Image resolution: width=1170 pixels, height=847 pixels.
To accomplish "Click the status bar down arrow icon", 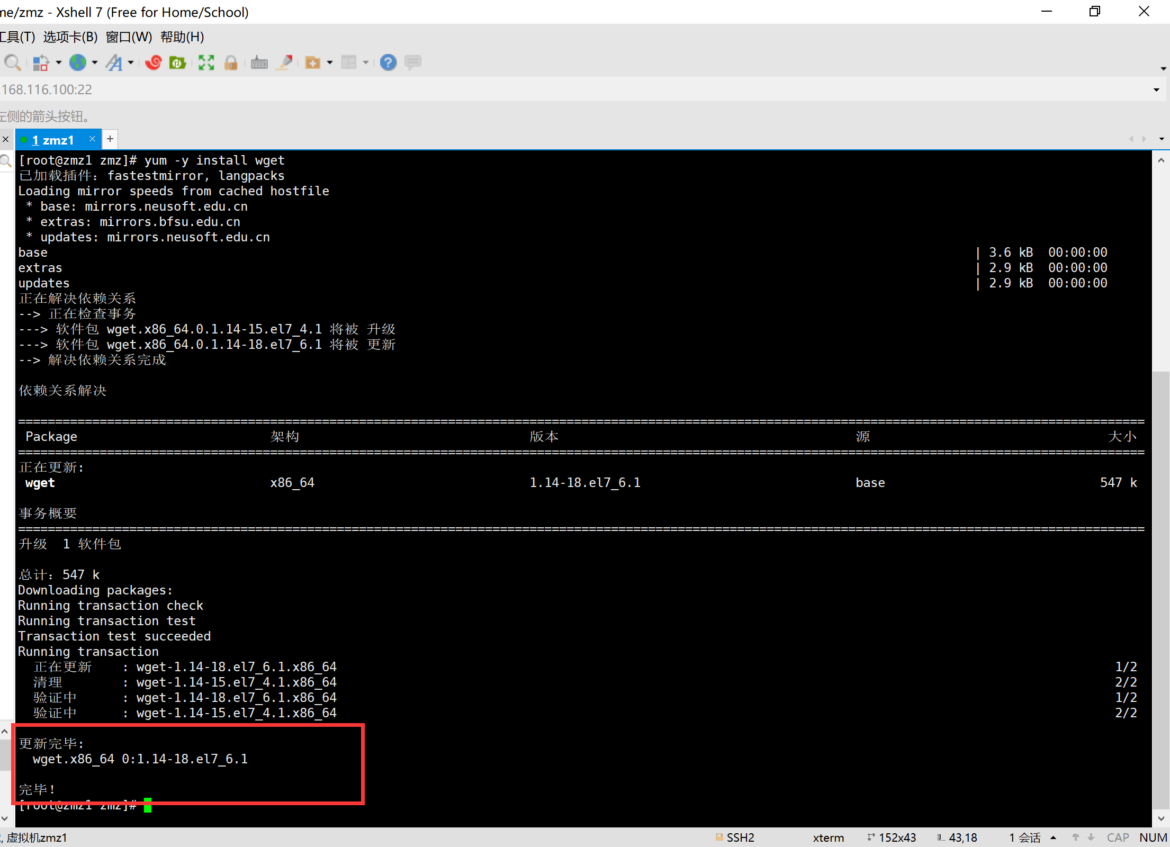I will point(1091,837).
